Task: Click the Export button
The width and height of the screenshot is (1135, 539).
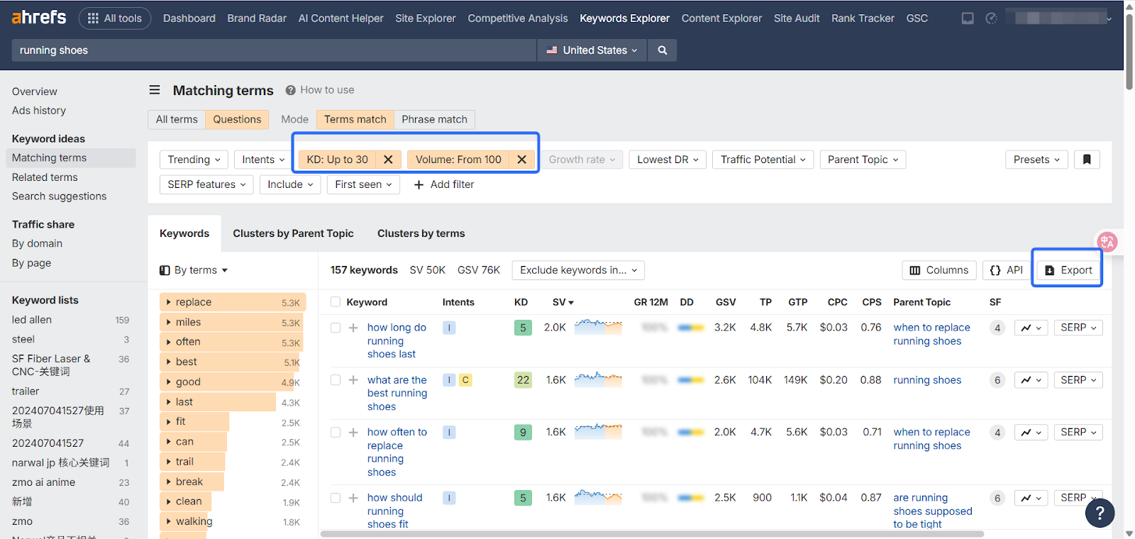Action: [x=1068, y=270]
